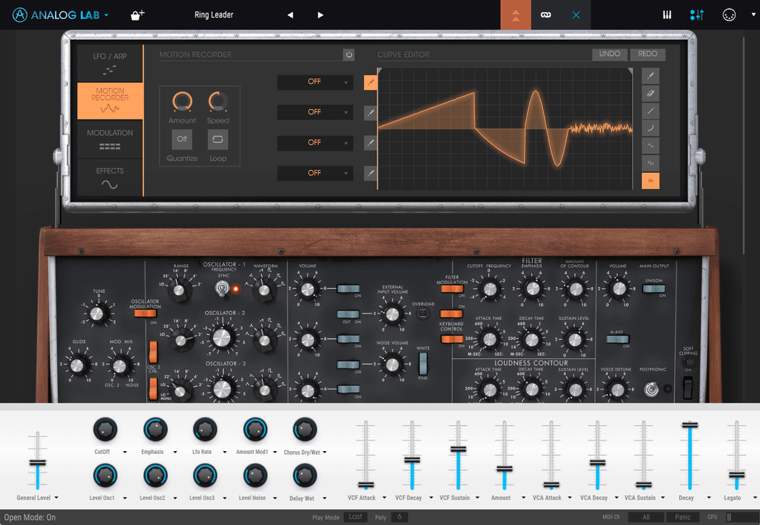Click the Poly value 6 field
This screenshot has height=525, width=760.
pyautogui.click(x=400, y=517)
